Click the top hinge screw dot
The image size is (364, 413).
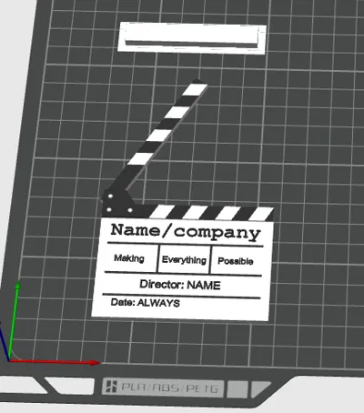coord(110,196)
